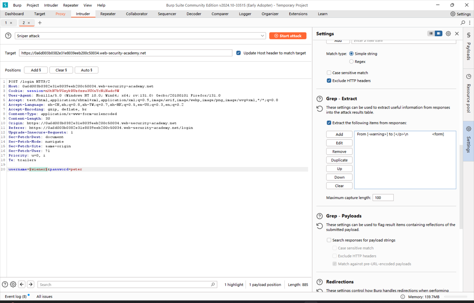Viewport: 474px width, 303px height.
Task: Click the Clear § button
Action: [61, 70]
